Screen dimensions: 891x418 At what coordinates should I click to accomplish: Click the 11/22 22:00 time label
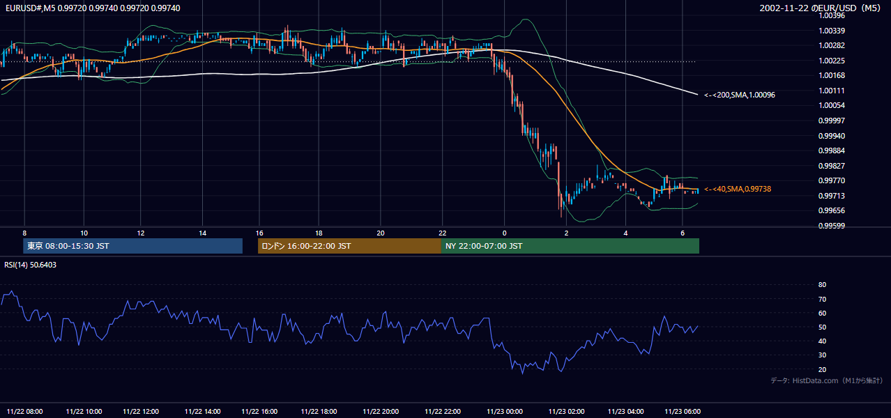[443, 411]
